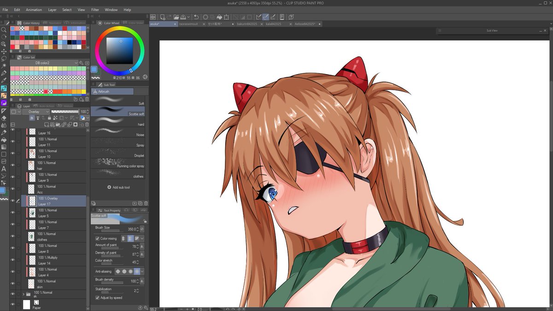This screenshot has height=311, width=553.
Task: Select the clothes sub tool
Action: 118,173
